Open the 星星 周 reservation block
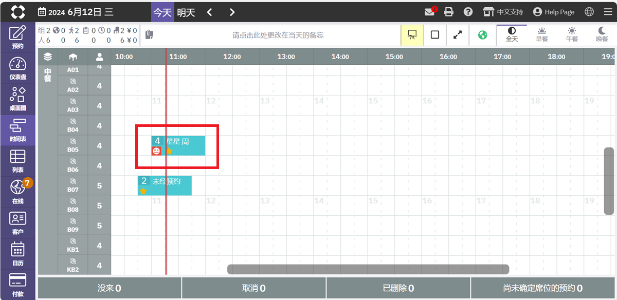Image resolution: width=617 pixels, height=300 pixels. 178,146
